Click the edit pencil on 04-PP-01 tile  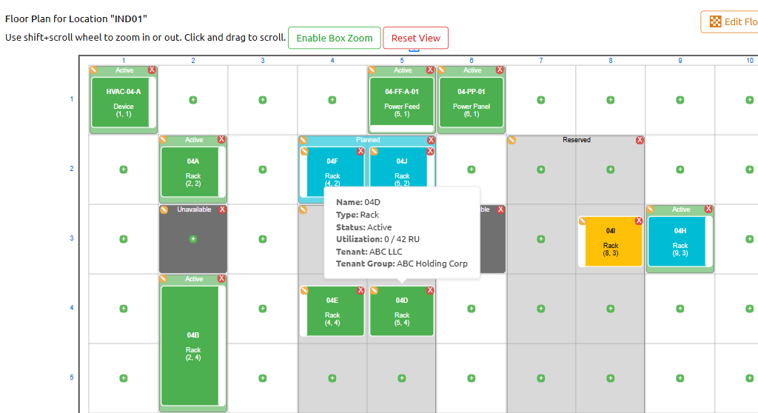[x=443, y=70]
